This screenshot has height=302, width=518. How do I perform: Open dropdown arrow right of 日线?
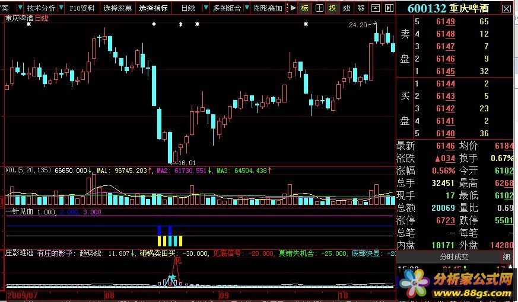[x=206, y=8]
